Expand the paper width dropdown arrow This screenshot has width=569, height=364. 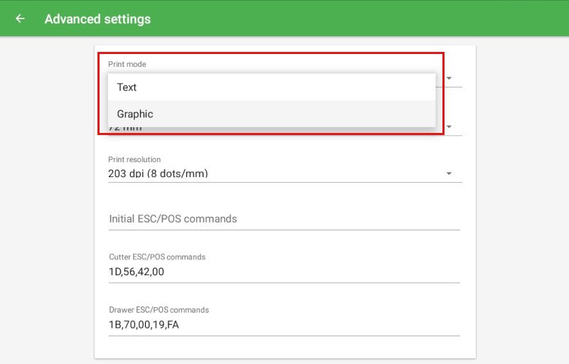click(449, 128)
